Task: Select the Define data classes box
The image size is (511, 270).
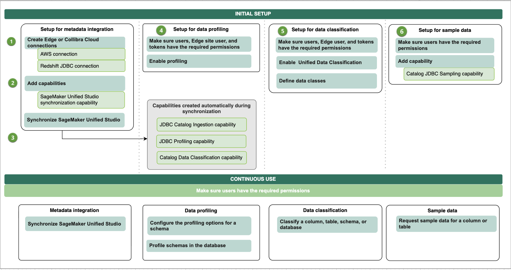Action: (326, 81)
